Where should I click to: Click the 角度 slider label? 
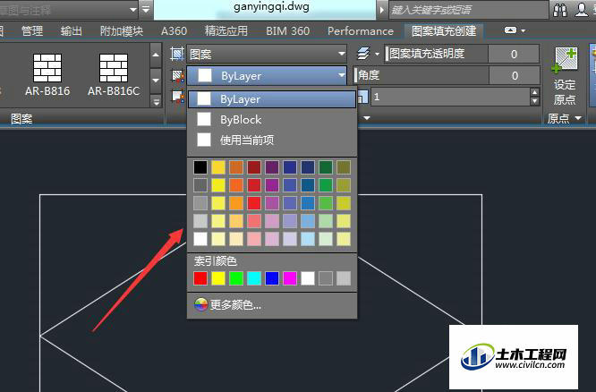point(369,75)
